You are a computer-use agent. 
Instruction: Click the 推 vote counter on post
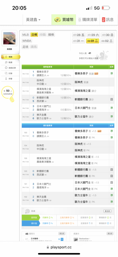pos(61,239)
